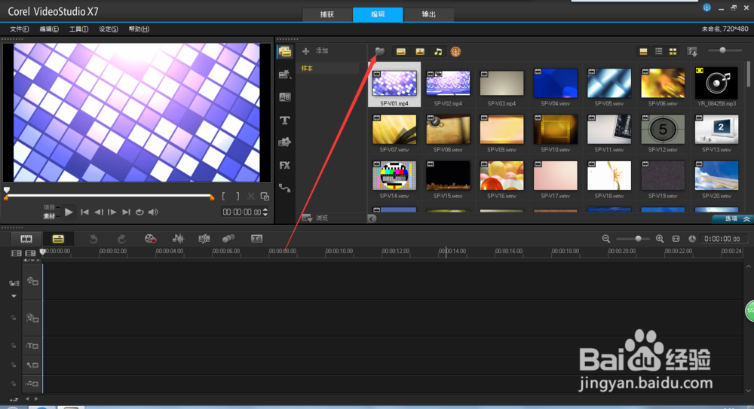Open the Auto Music tool
This screenshot has height=409, width=754.
(204, 239)
